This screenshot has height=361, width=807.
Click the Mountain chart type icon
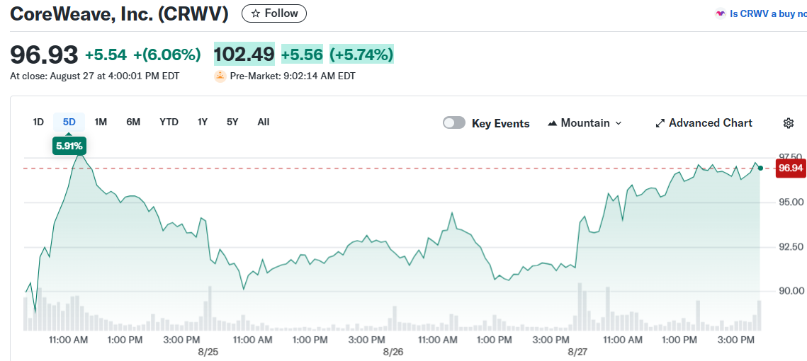click(553, 123)
